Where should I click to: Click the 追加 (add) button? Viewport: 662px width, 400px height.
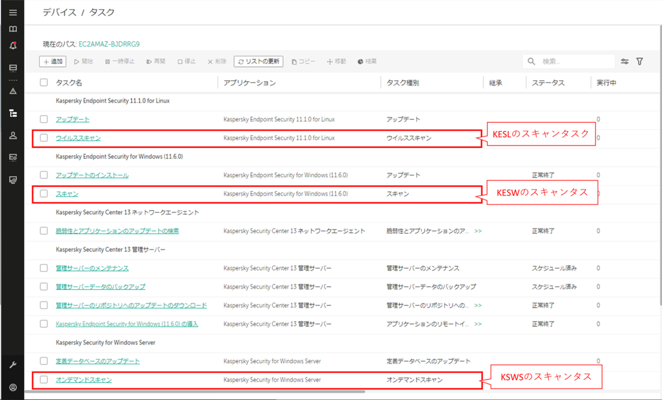[52, 61]
